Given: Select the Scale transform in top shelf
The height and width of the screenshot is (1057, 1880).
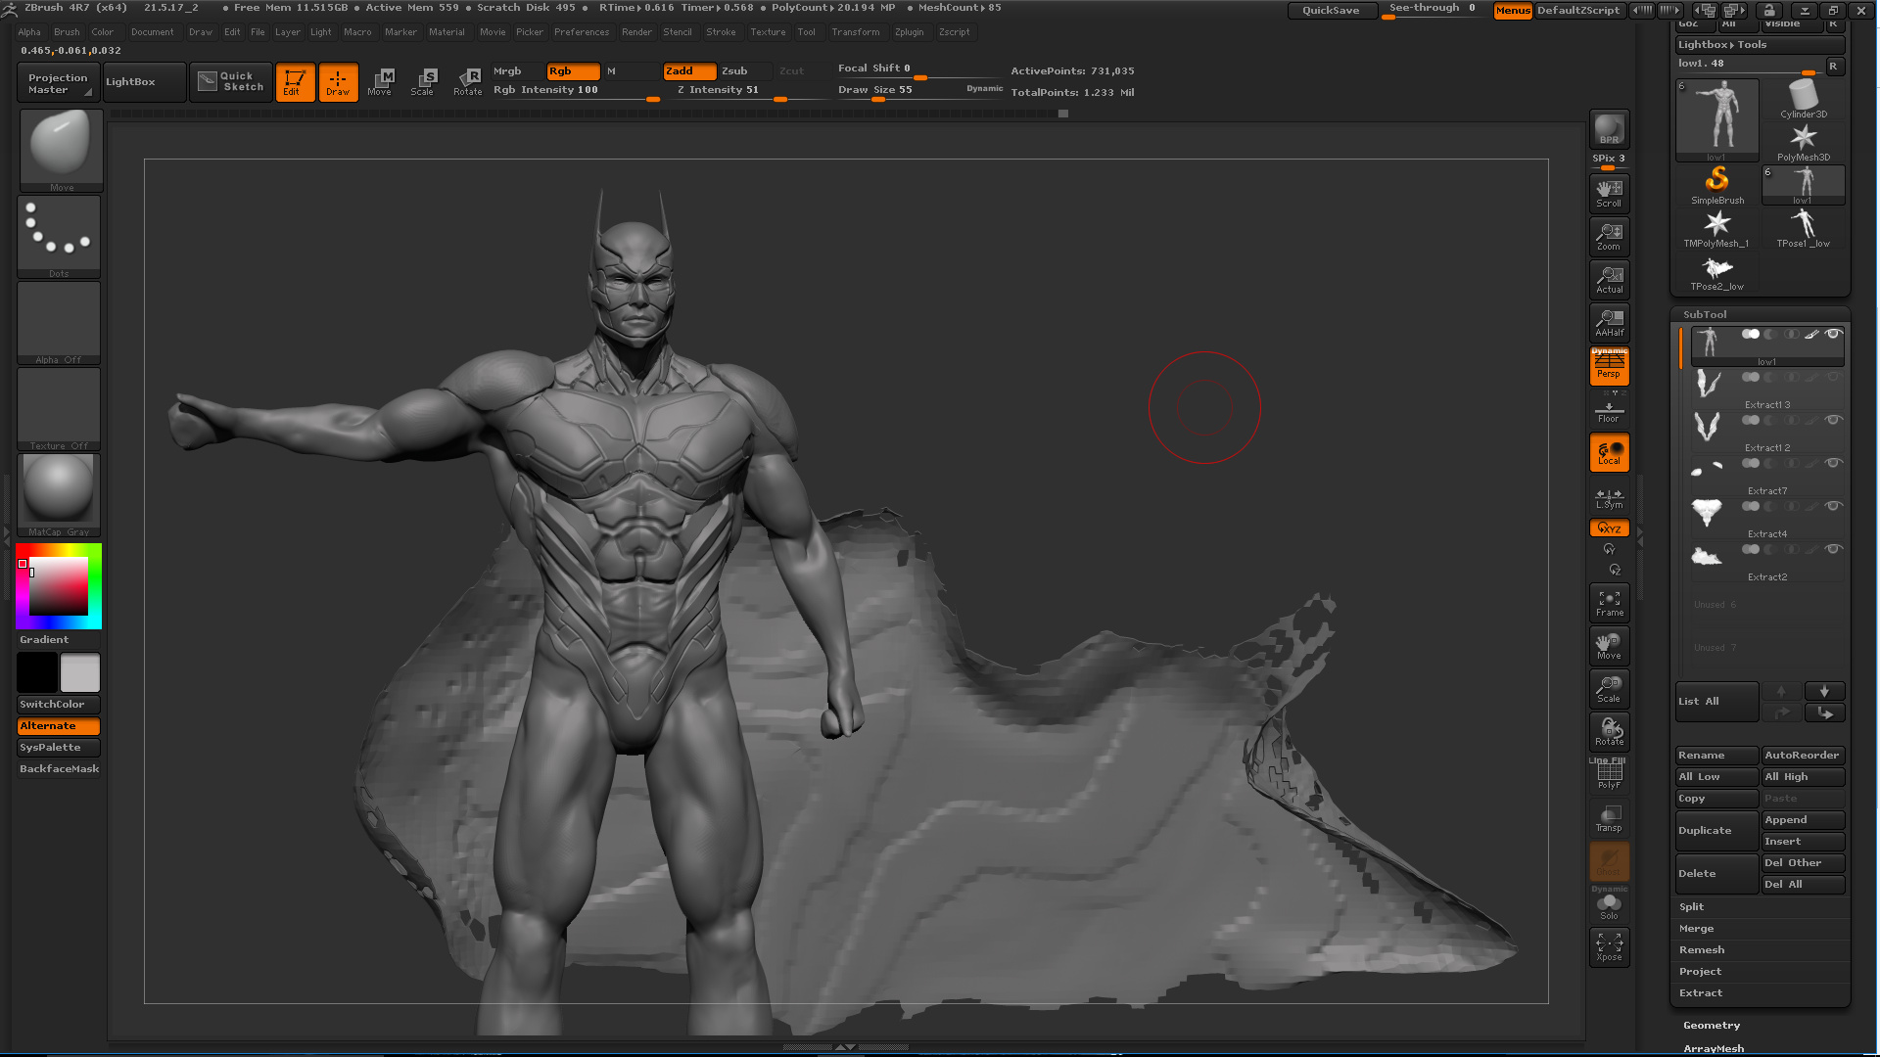Looking at the screenshot, I should [423, 82].
